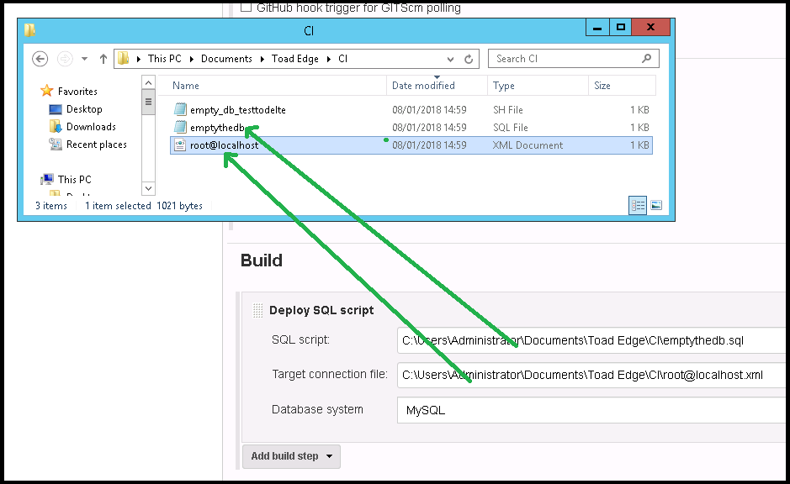
Task: Close the CI Explorer window
Action: (651, 27)
